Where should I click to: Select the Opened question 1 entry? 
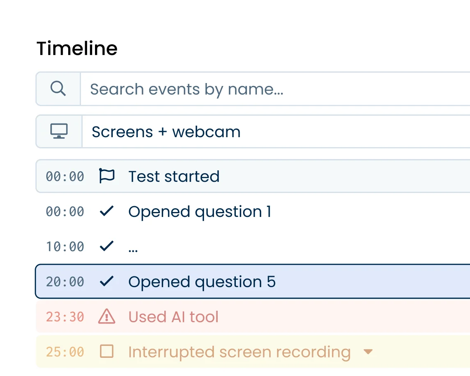pyautogui.click(x=199, y=211)
